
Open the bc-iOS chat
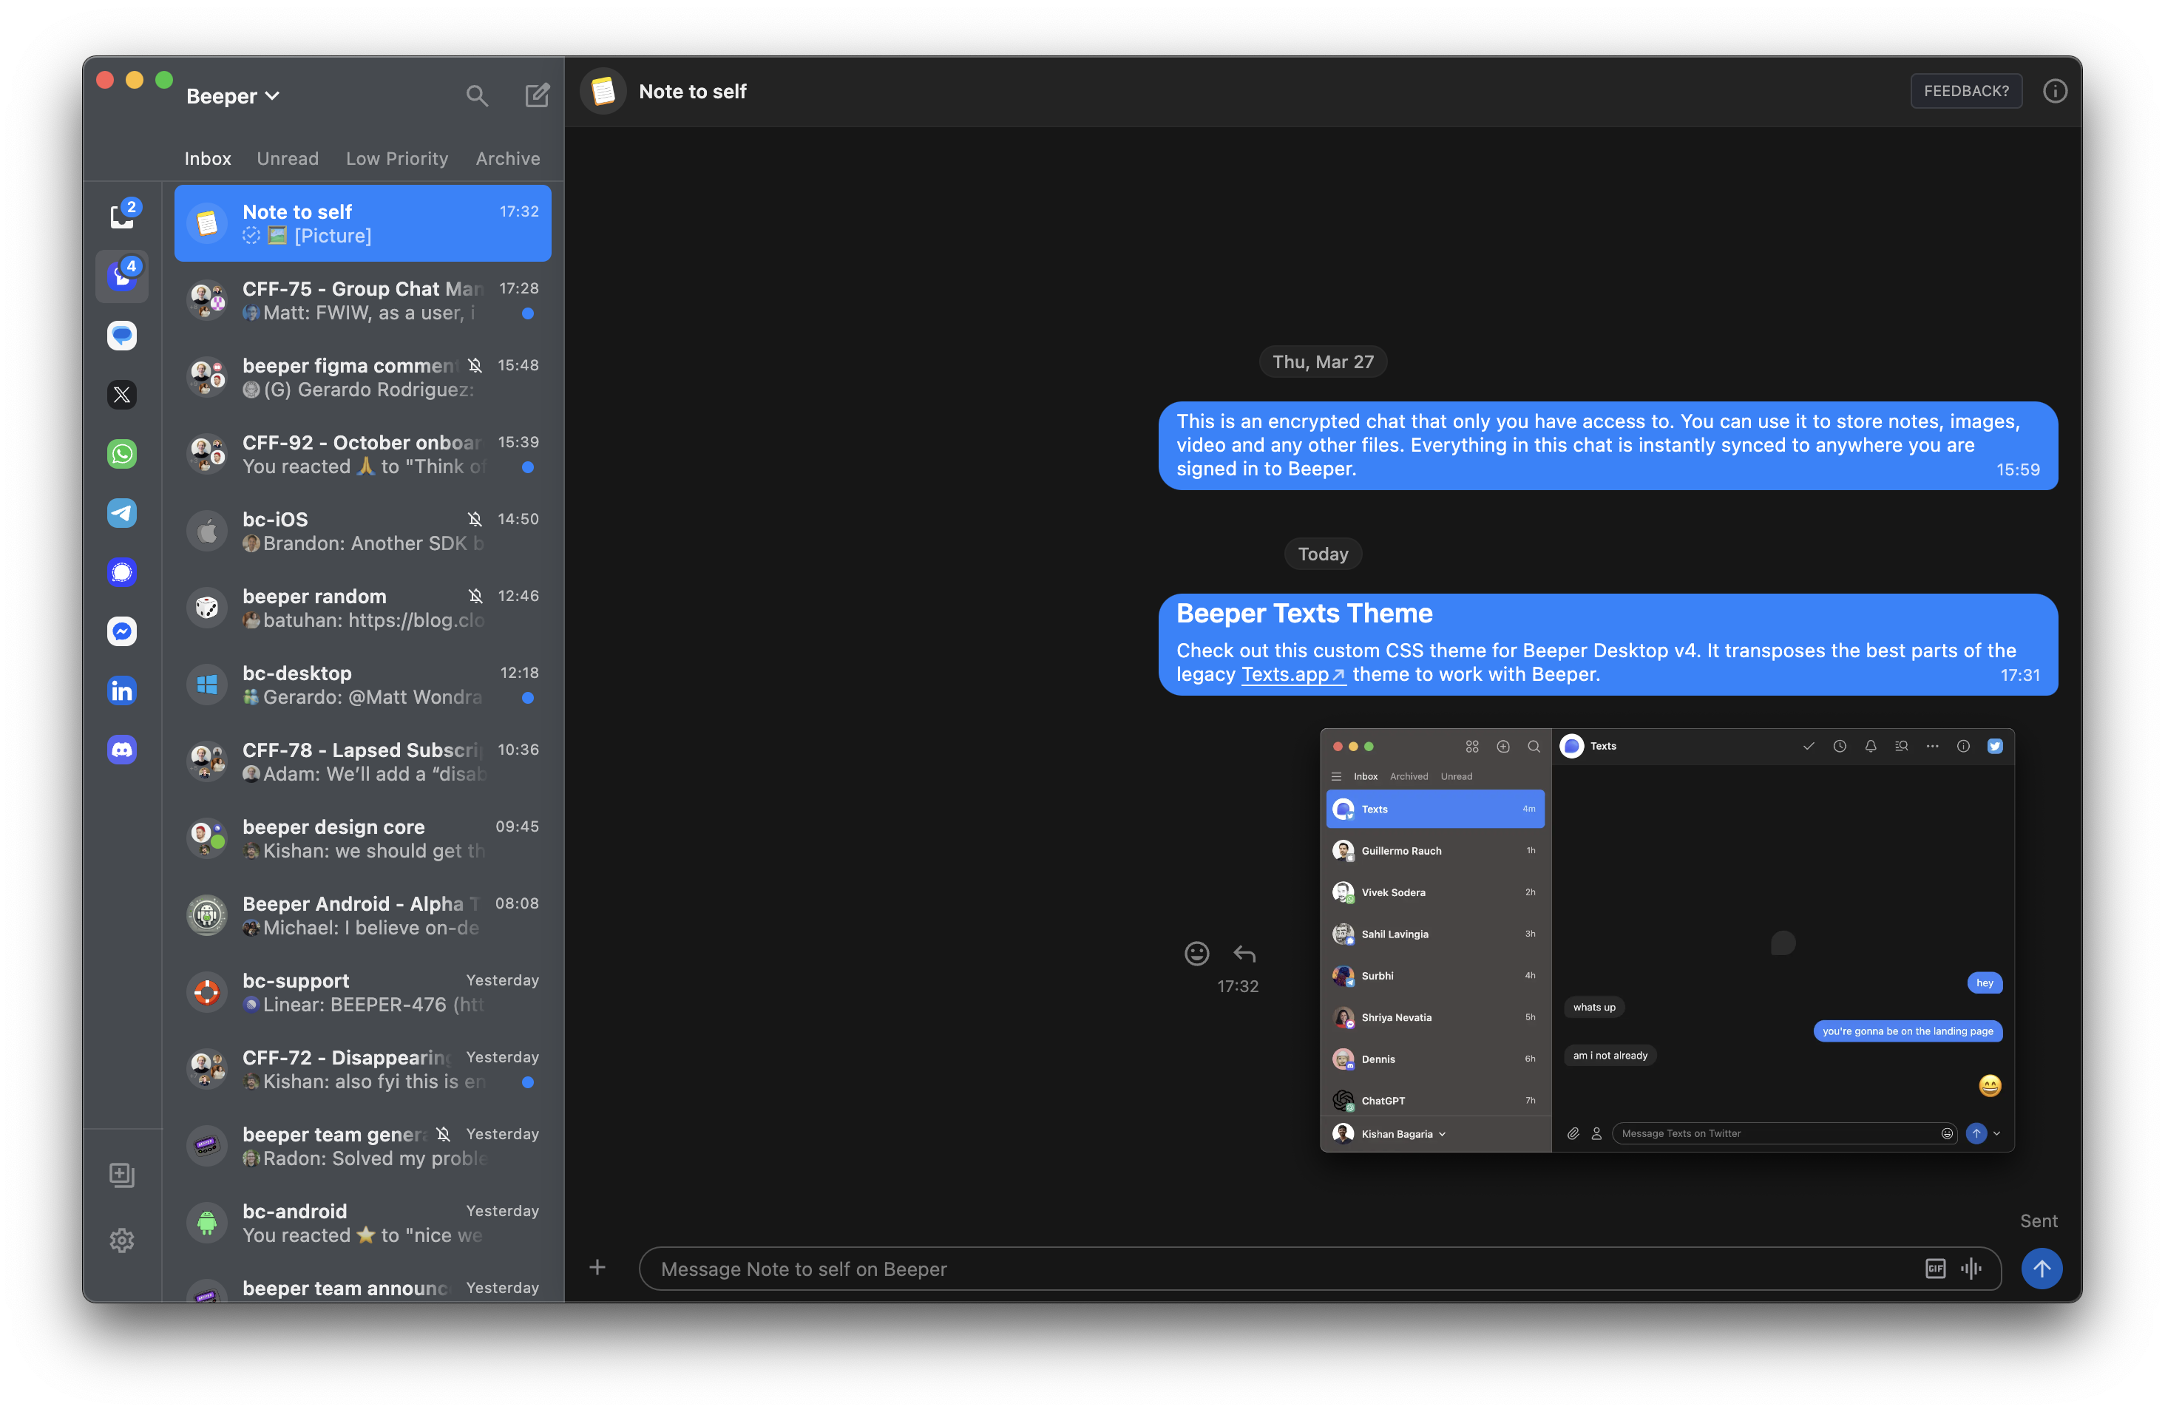pos(362,531)
